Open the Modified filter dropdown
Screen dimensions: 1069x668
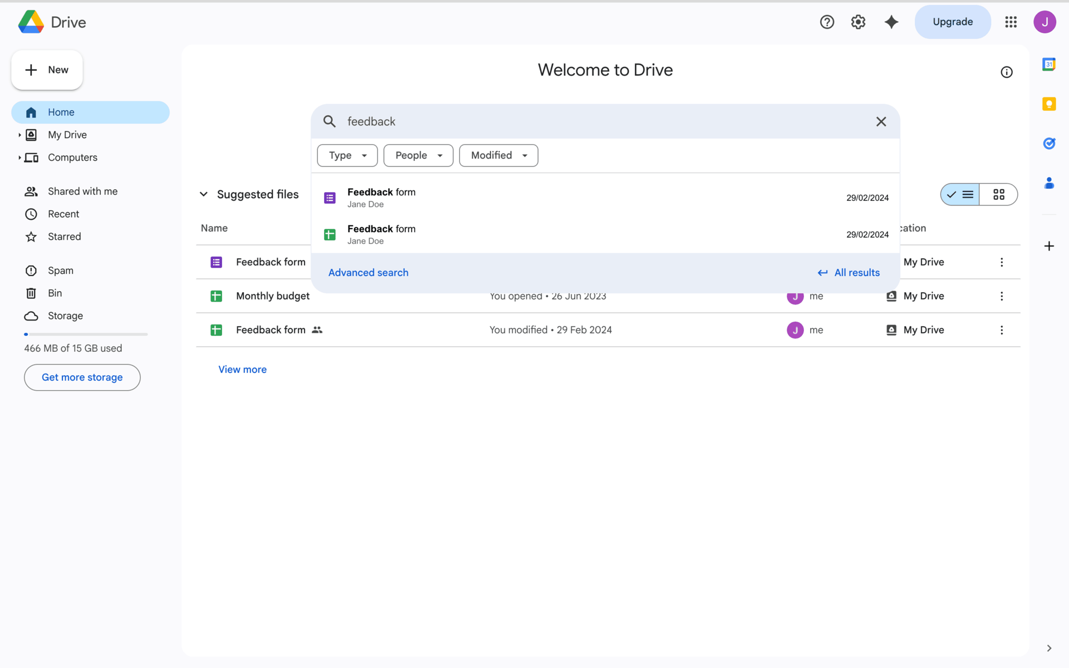pos(499,155)
